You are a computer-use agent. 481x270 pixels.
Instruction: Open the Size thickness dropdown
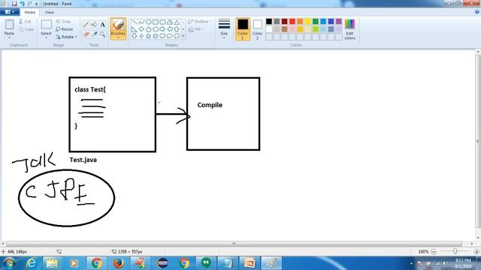point(224,28)
